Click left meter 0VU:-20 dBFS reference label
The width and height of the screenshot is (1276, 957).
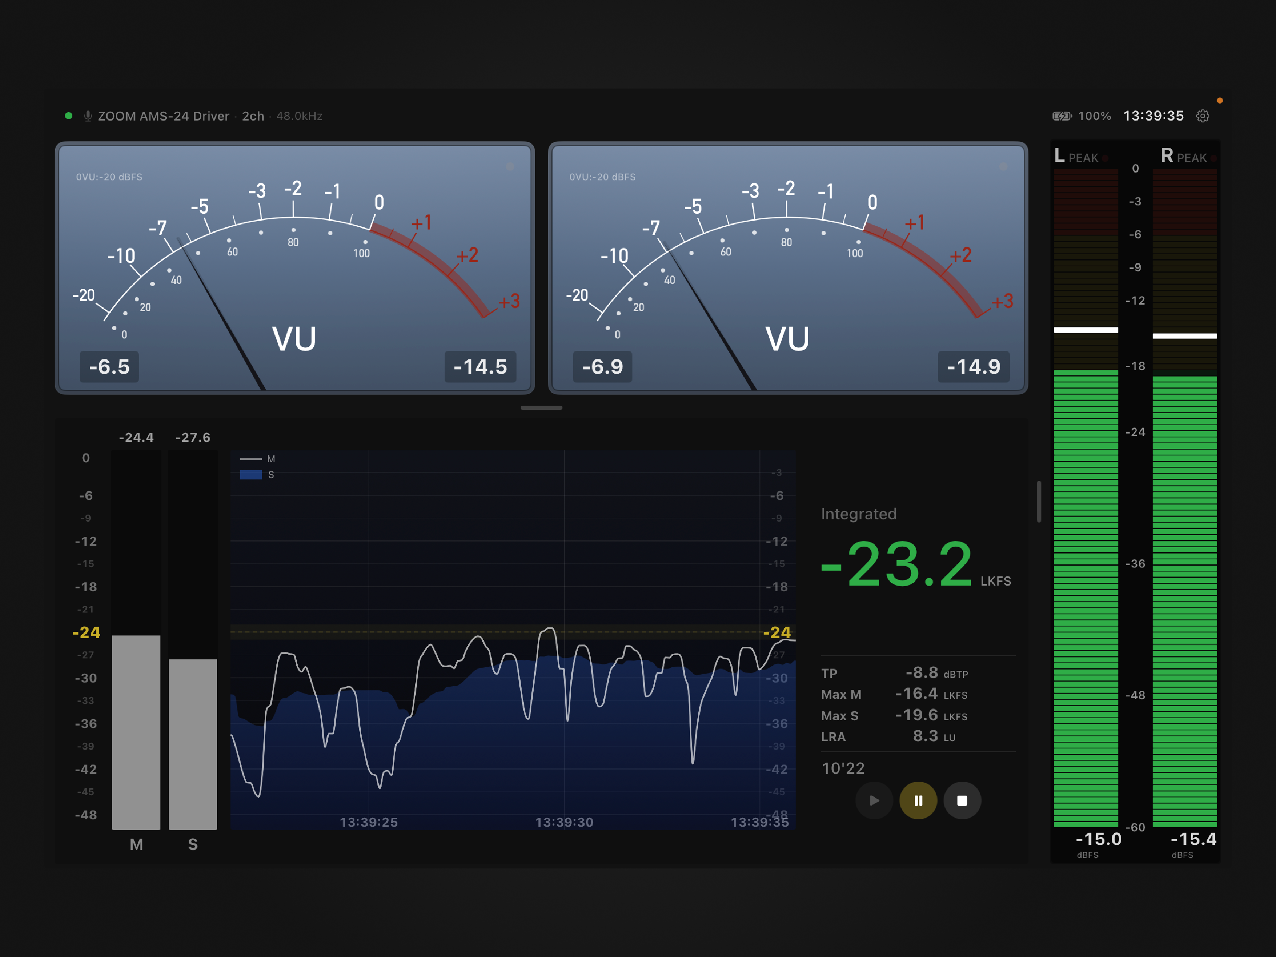coord(109,177)
